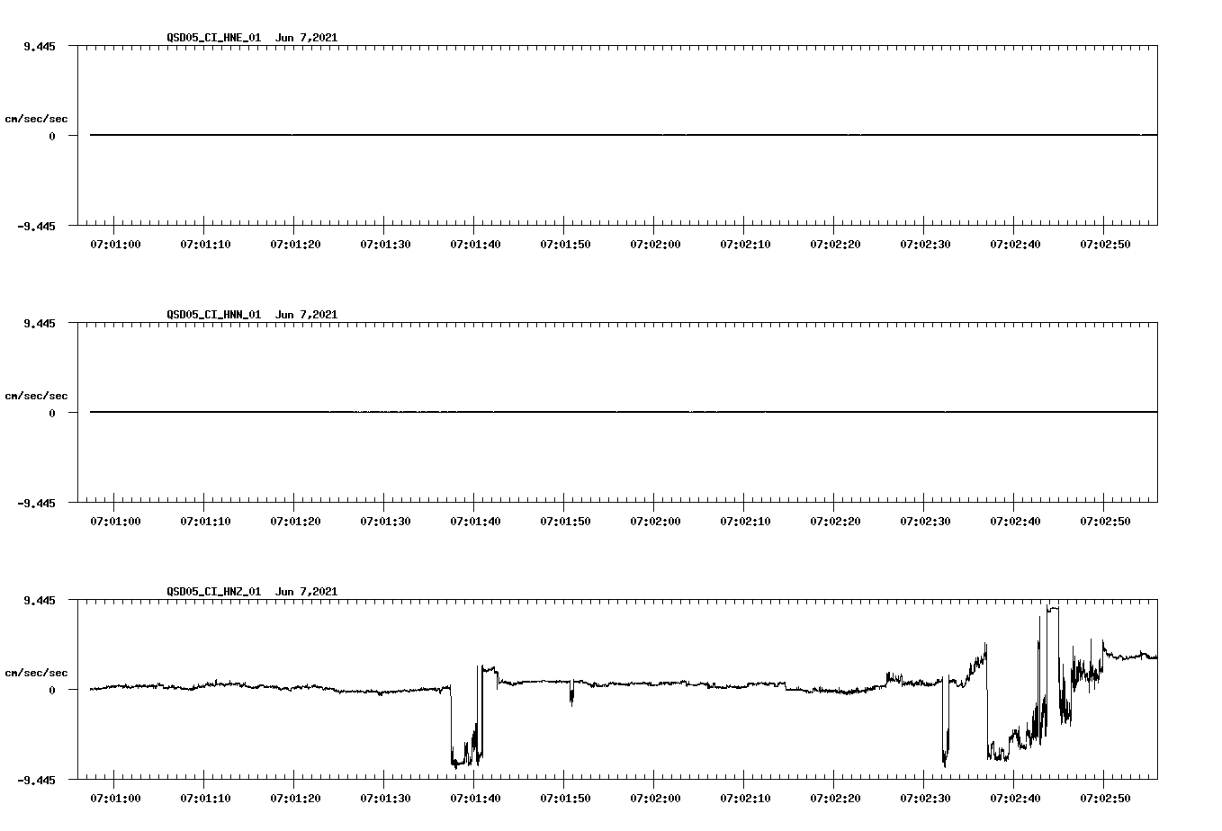Select the HNN plot's lower -9.445 axis label
This screenshot has height=831, width=1222.
coord(37,503)
